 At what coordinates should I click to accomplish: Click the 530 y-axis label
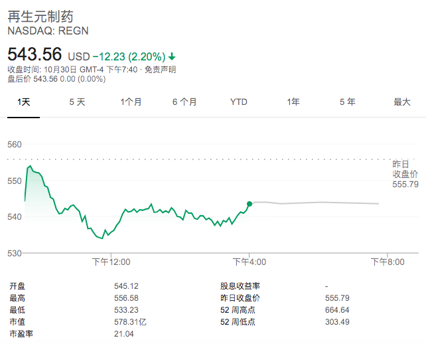pyautogui.click(x=15, y=253)
